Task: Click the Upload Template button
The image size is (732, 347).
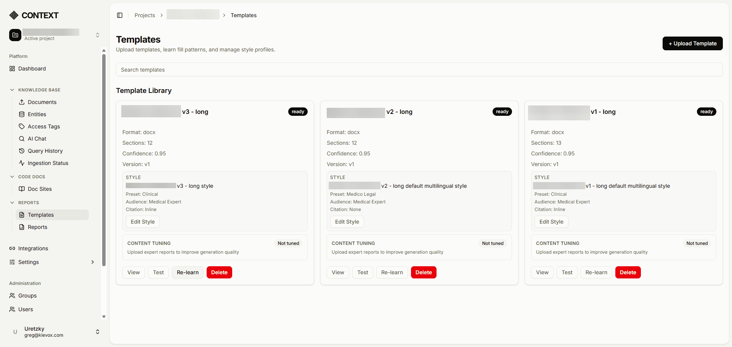Action: click(x=692, y=43)
